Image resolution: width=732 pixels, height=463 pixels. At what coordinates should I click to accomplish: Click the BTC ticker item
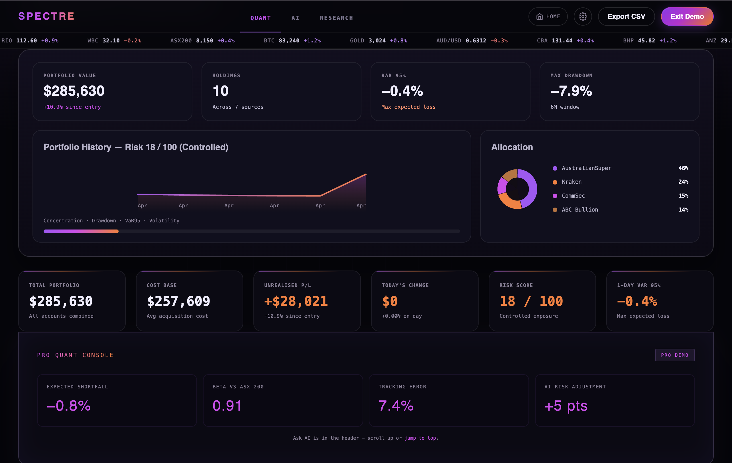[292, 41]
